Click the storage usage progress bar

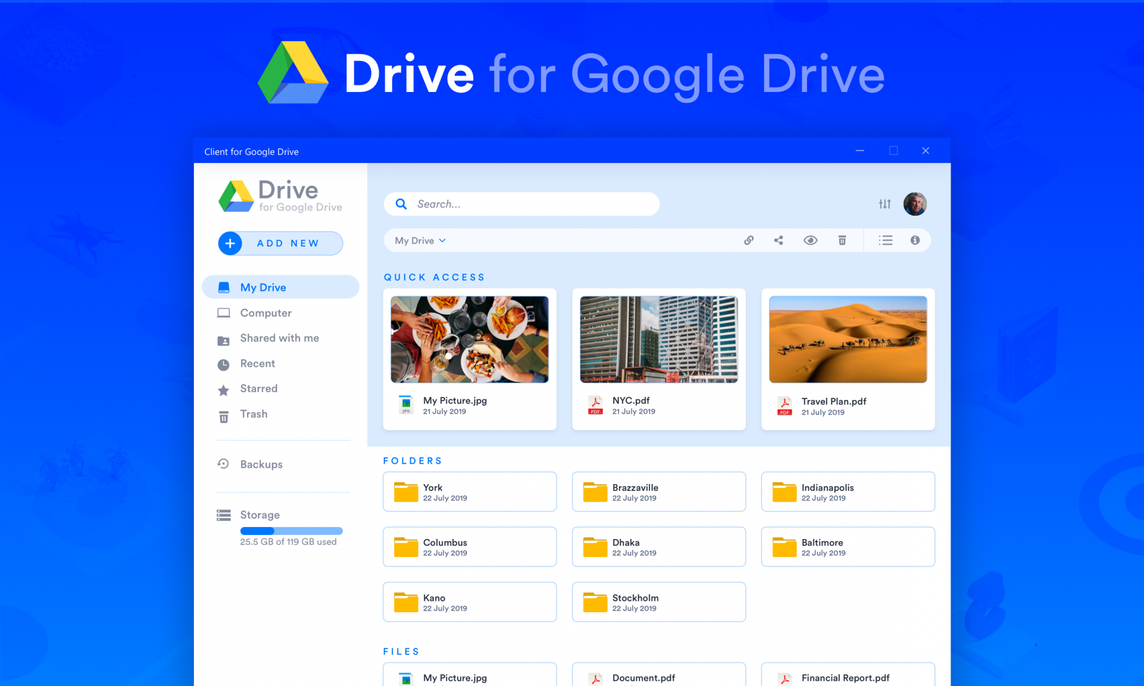pos(291,531)
